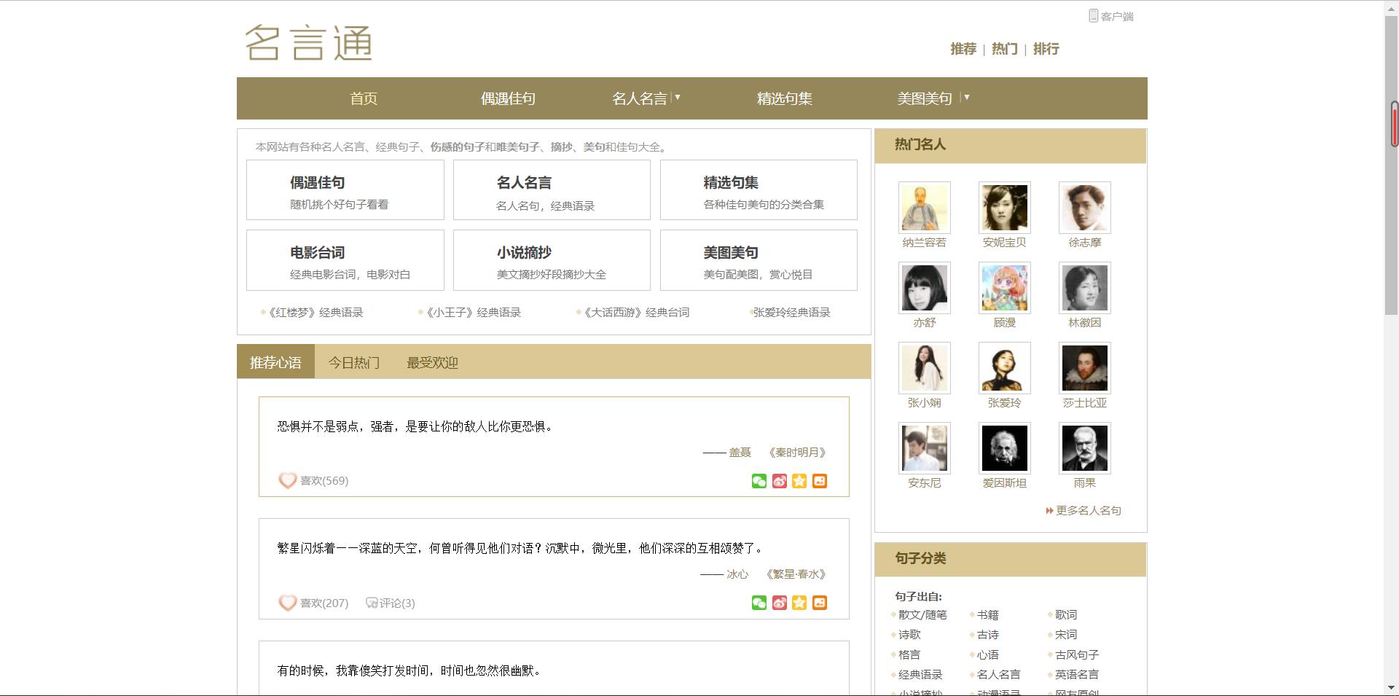The height and width of the screenshot is (696, 1399).
Task: Select the 最受欢迎 tab
Action: coord(431,362)
